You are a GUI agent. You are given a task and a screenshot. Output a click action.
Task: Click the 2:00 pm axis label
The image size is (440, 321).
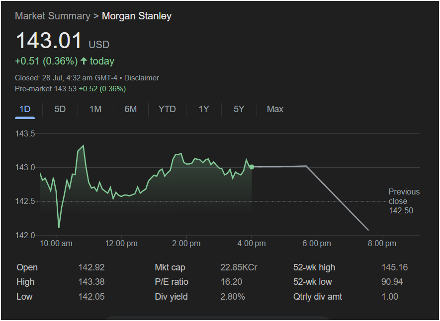186,244
